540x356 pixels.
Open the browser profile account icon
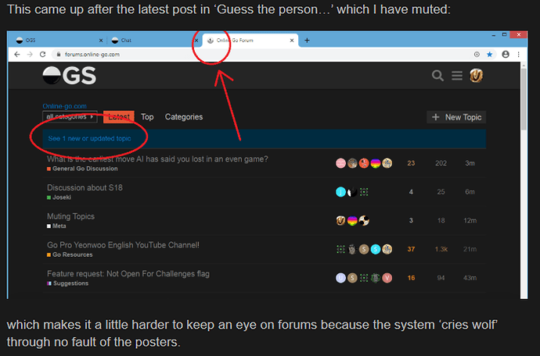click(x=506, y=55)
